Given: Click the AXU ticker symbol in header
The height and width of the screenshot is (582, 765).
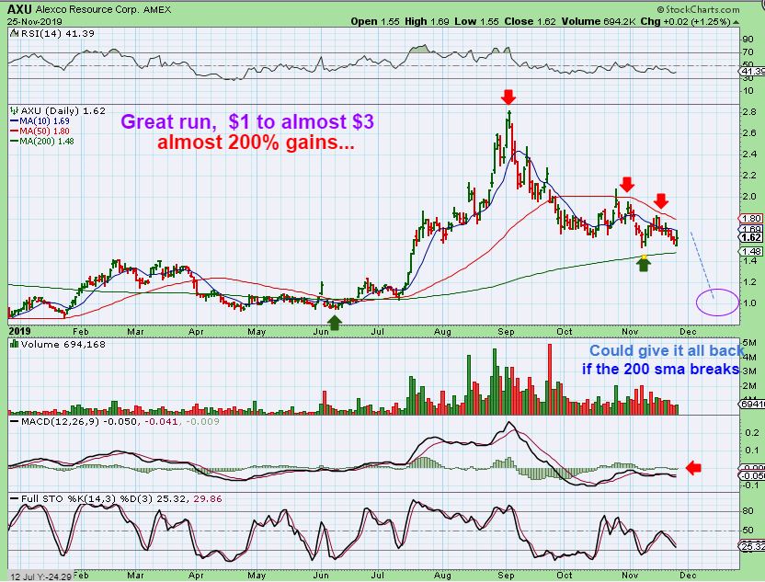Looking at the screenshot, I should coord(19,9).
